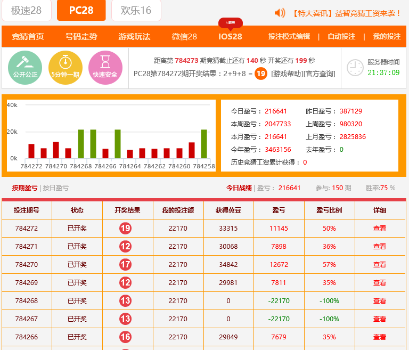This screenshot has height=350, width=409.
Task: Click the 我的投注额 column header
Action: [178, 210]
